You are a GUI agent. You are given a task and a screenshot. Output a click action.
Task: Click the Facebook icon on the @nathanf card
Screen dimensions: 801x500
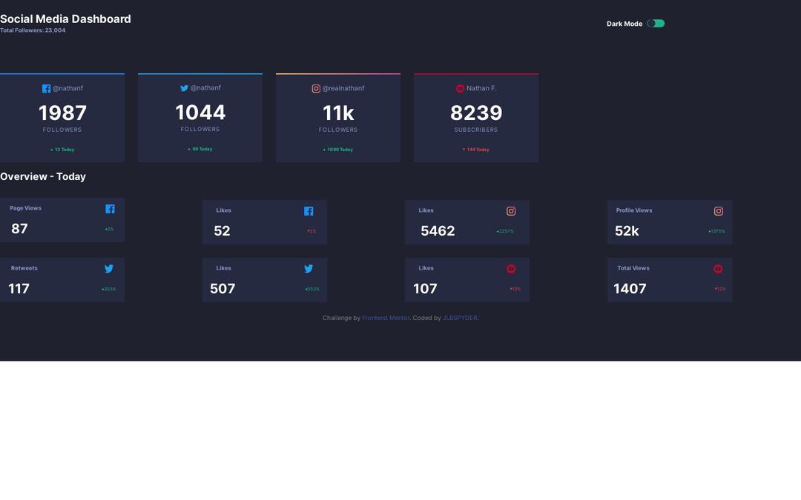pos(45,88)
